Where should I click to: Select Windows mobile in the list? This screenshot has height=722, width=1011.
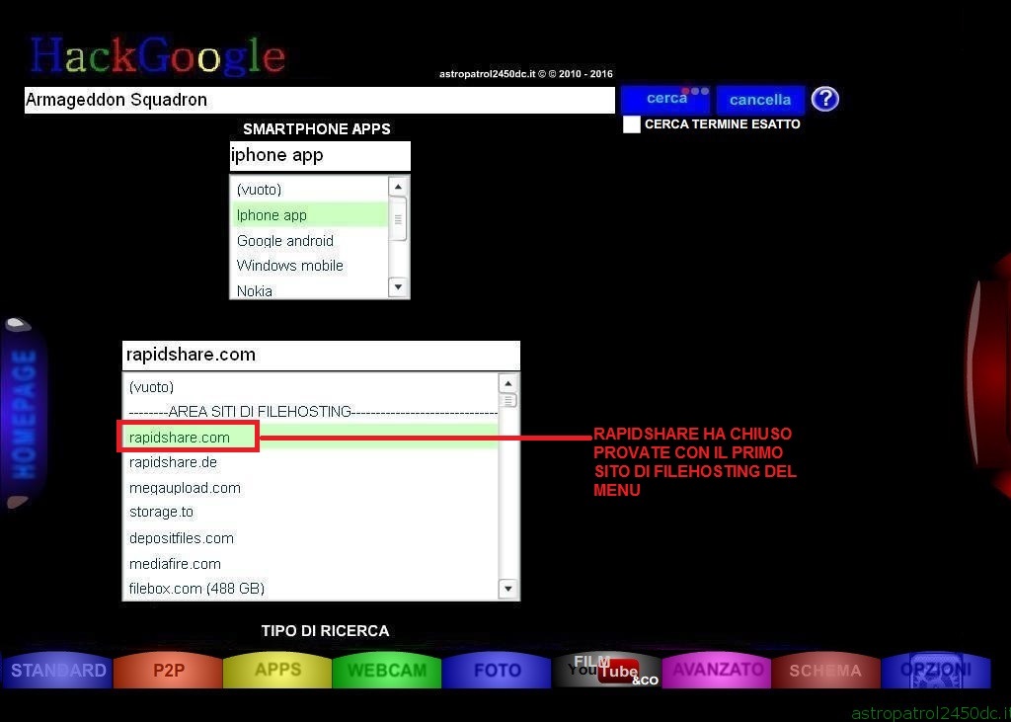point(309,265)
